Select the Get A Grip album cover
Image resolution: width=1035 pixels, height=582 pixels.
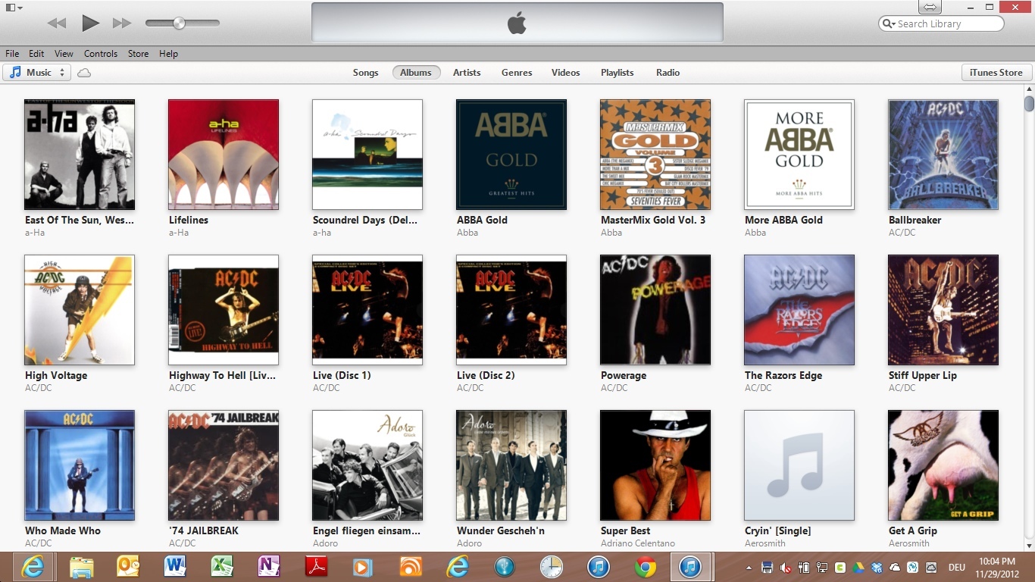(x=943, y=465)
